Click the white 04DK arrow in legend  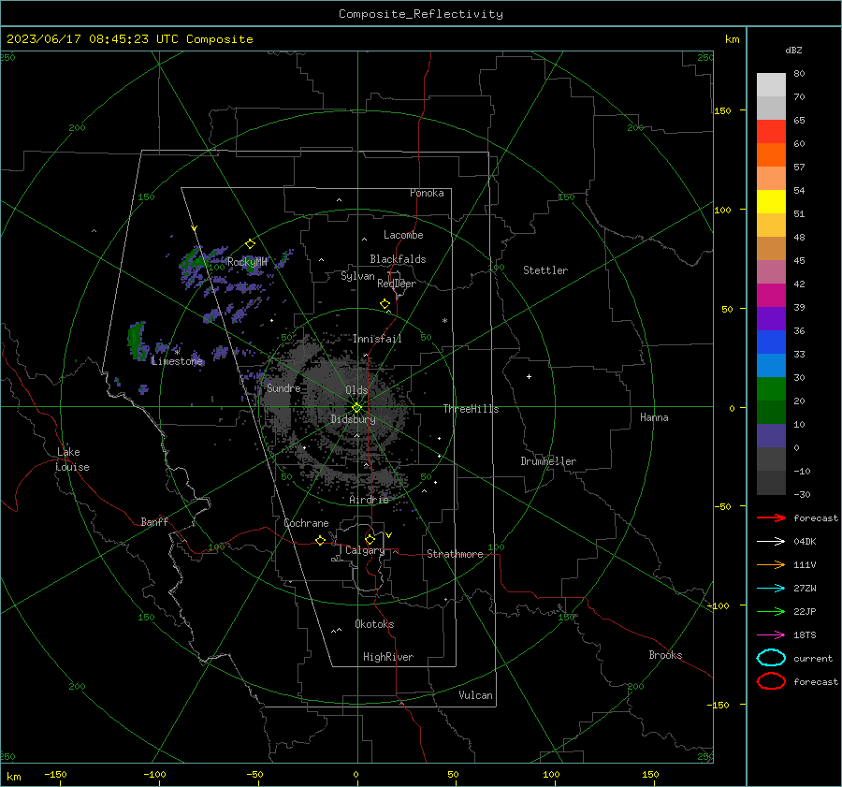coord(771,541)
